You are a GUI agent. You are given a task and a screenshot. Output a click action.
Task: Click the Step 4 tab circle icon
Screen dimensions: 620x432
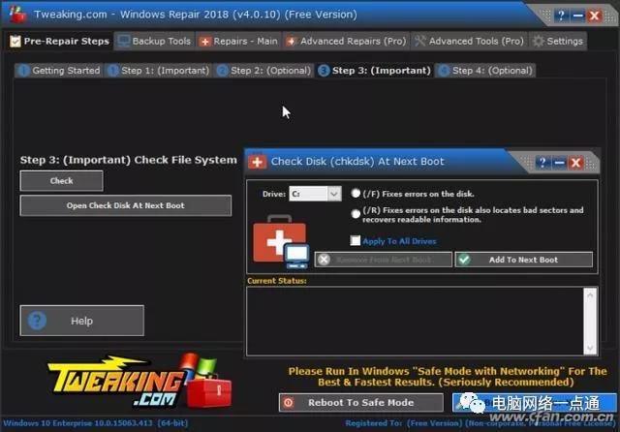tap(444, 71)
